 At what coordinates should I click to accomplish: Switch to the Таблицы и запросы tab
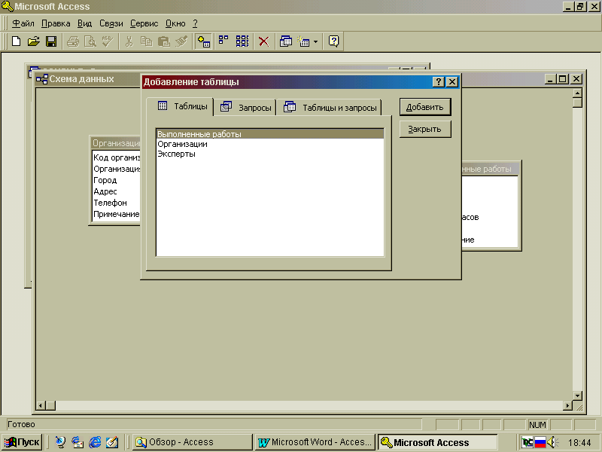click(330, 108)
